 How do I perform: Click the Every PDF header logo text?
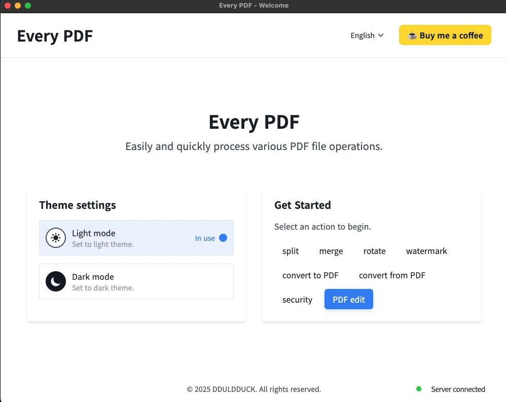[x=55, y=36]
